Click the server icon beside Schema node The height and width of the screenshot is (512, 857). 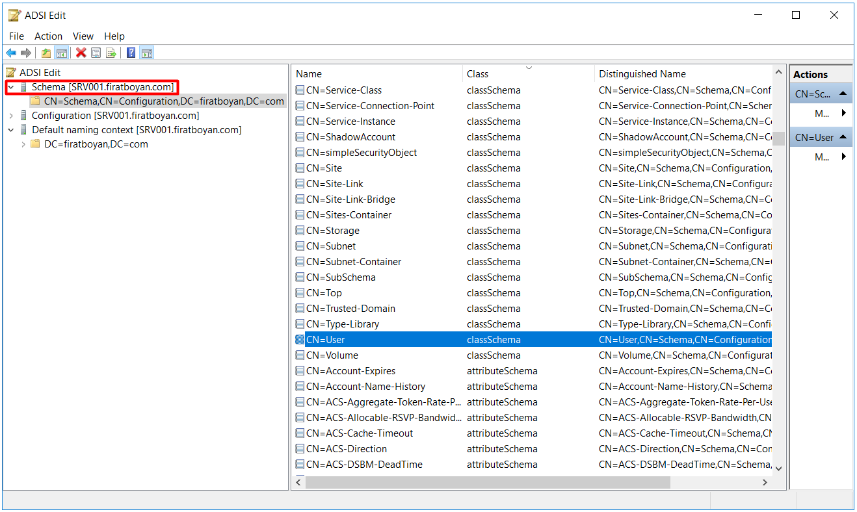[24, 87]
